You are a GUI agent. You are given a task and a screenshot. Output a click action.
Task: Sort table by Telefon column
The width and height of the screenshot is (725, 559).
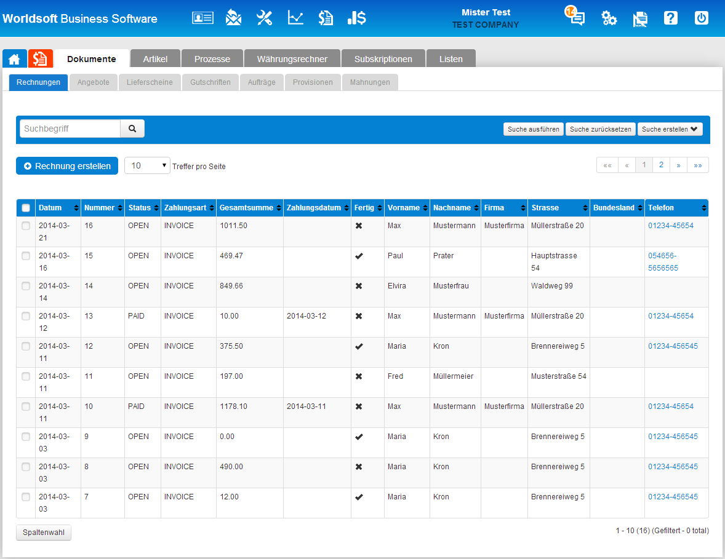(x=676, y=208)
